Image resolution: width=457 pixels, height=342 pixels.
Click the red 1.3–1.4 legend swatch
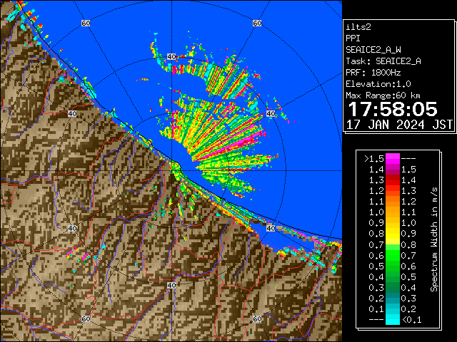[x=392, y=180]
